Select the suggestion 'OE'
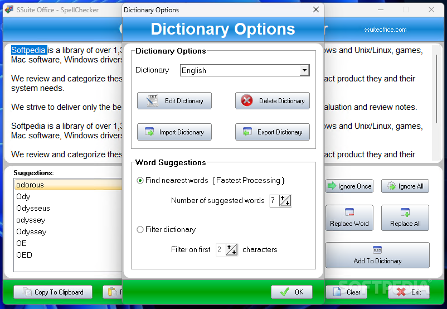Viewport: 447px width, 309px height. point(69,243)
